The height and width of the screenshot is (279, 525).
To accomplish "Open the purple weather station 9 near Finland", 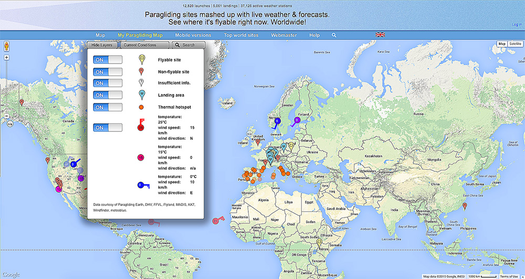I will 297,120.
